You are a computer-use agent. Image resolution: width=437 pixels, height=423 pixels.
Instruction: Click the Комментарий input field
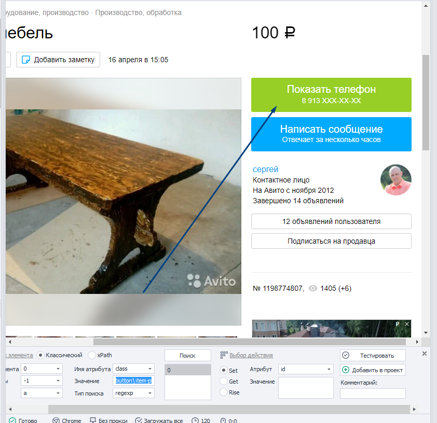tap(373, 393)
